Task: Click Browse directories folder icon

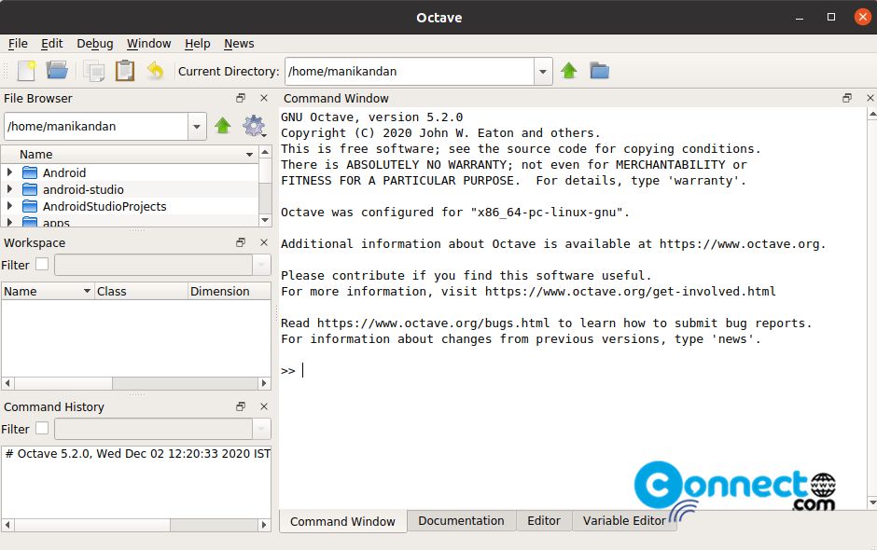Action: pyautogui.click(x=599, y=71)
